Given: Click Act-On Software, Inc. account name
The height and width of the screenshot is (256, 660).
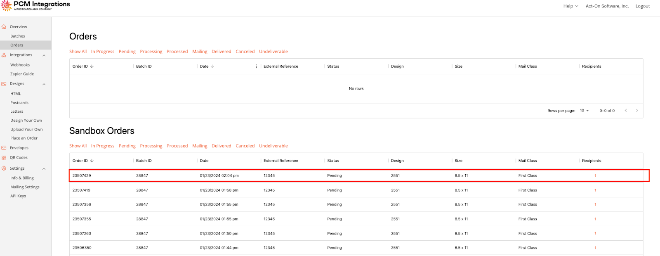Looking at the screenshot, I should point(607,6).
